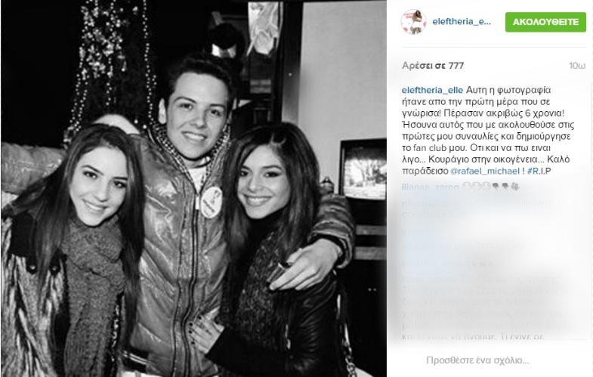This screenshot has height=377, width=593.
Task: Open the eleftheria_e... username in the header
Action: pos(462,22)
